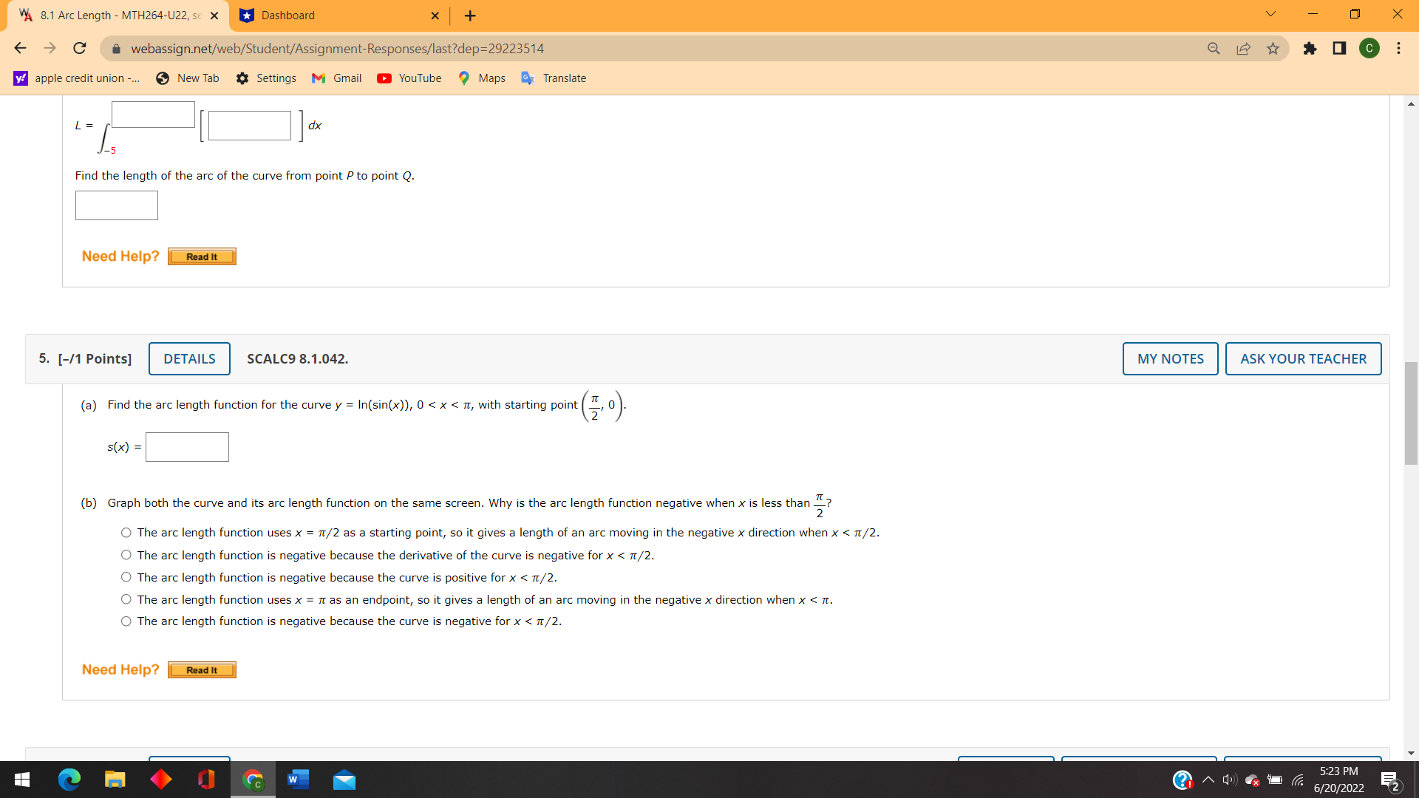Screen dimensions: 1419x798
Task: Click the ASK YOUR TEACHER button
Action: tap(1303, 358)
